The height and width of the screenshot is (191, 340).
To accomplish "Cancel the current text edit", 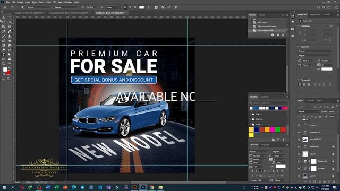I will point(163,7).
